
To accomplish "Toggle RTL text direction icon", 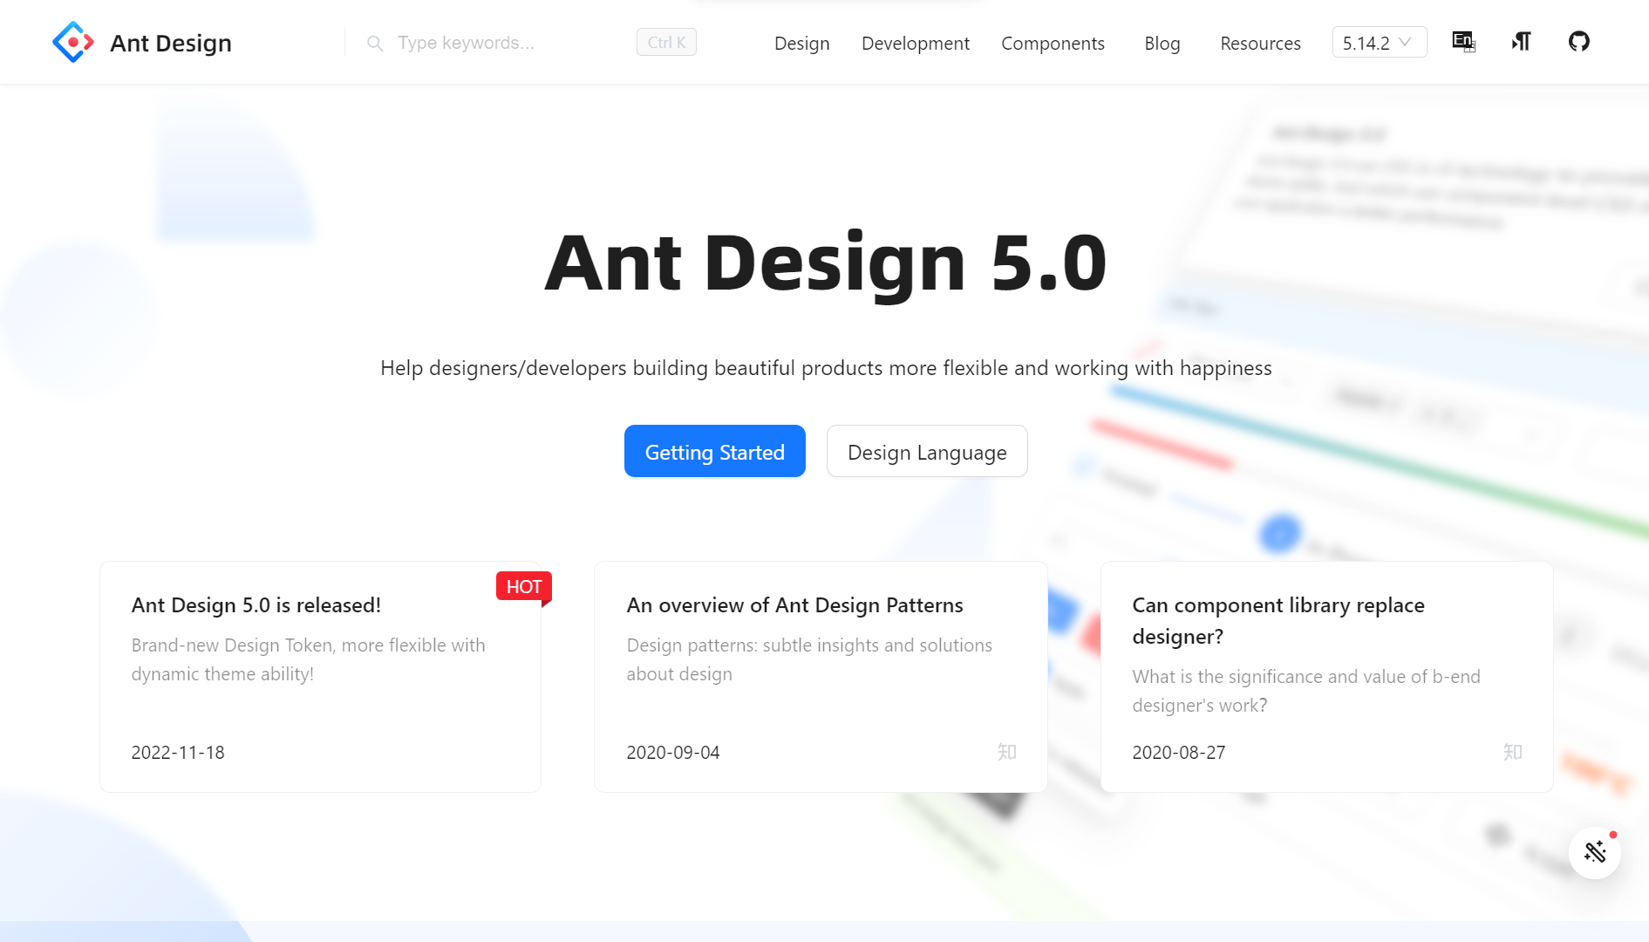I will [1521, 42].
